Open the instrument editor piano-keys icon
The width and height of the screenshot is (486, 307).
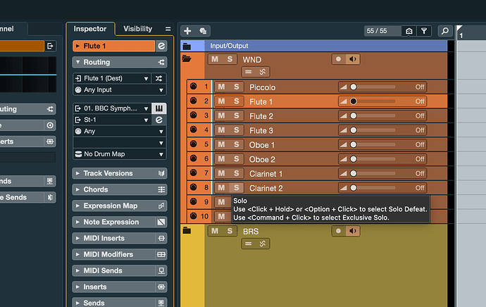(x=160, y=108)
